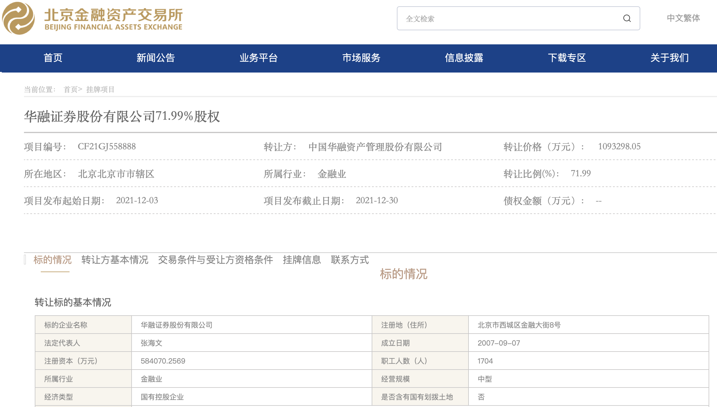Click the industry value 金融业 beside 所属行业：

point(332,174)
